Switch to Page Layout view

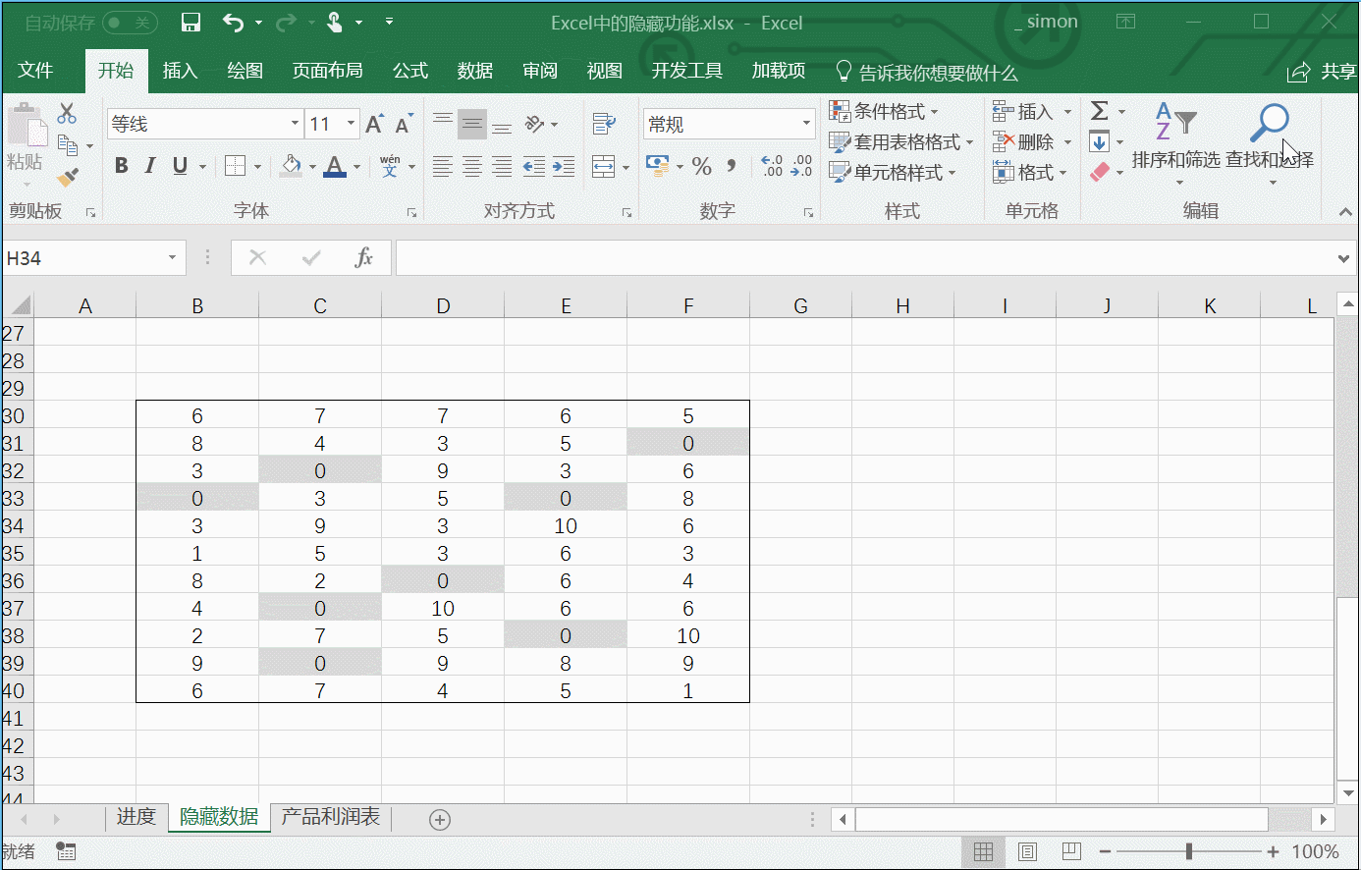point(1027,851)
